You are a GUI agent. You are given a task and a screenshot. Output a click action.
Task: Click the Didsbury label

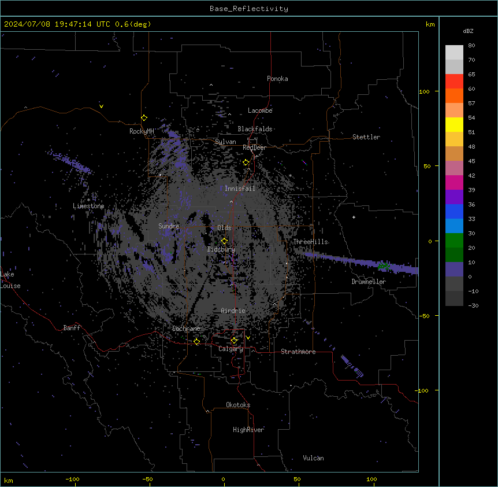221,249
